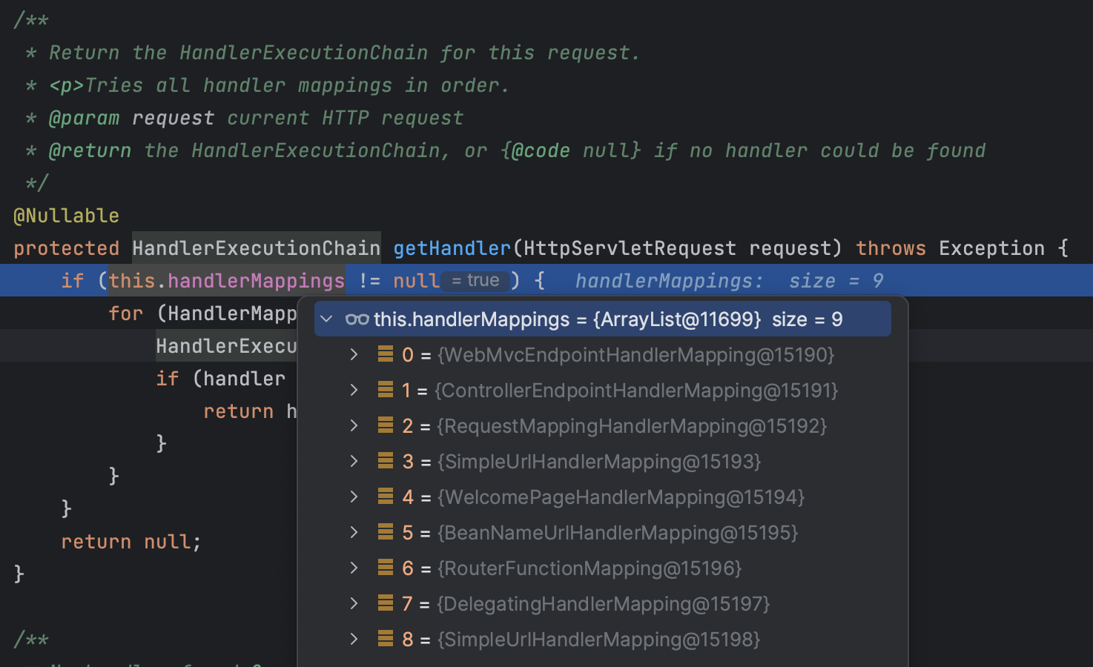The width and height of the screenshot is (1093, 667).
Task: Expand entry 6 RouterFunctionMapping
Action: [354, 568]
